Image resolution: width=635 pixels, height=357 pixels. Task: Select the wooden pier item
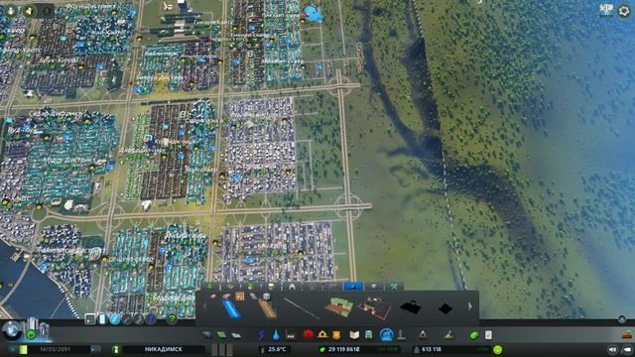click(x=268, y=308)
